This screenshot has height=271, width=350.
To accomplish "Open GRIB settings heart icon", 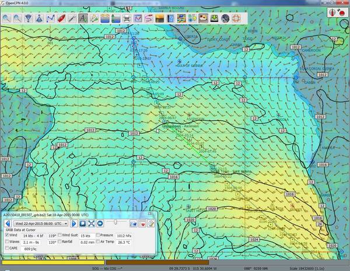I will tap(142, 223).
